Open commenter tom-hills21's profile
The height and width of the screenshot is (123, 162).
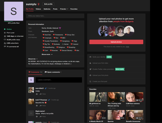40,88
